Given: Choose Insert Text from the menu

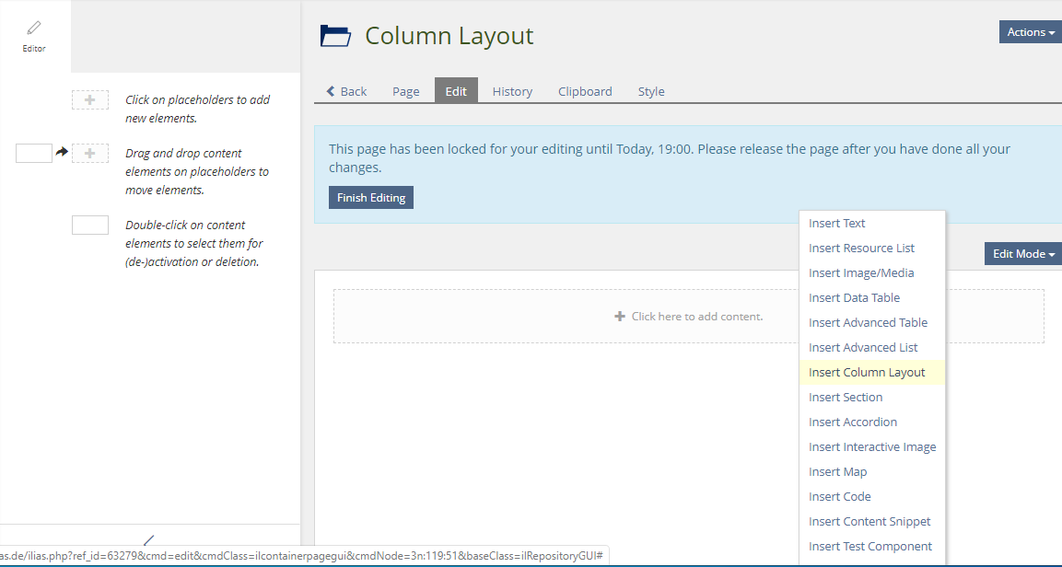Looking at the screenshot, I should (836, 224).
